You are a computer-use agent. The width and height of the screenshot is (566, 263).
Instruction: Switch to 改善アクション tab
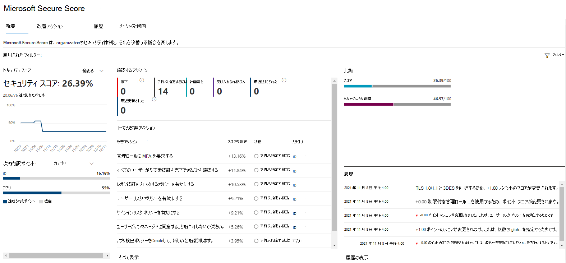coord(50,26)
